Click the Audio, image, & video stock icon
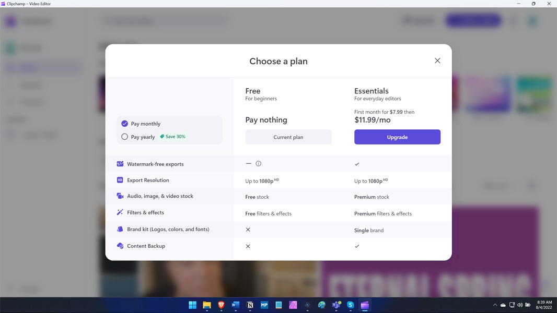 (x=120, y=196)
